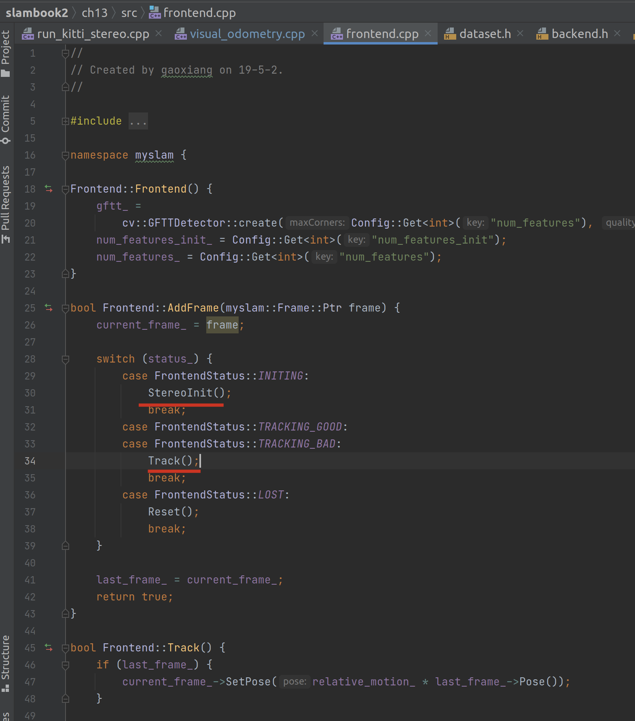Click "num_features_init" string on line 21
This screenshot has height=721, width=635.
point(433,240)
